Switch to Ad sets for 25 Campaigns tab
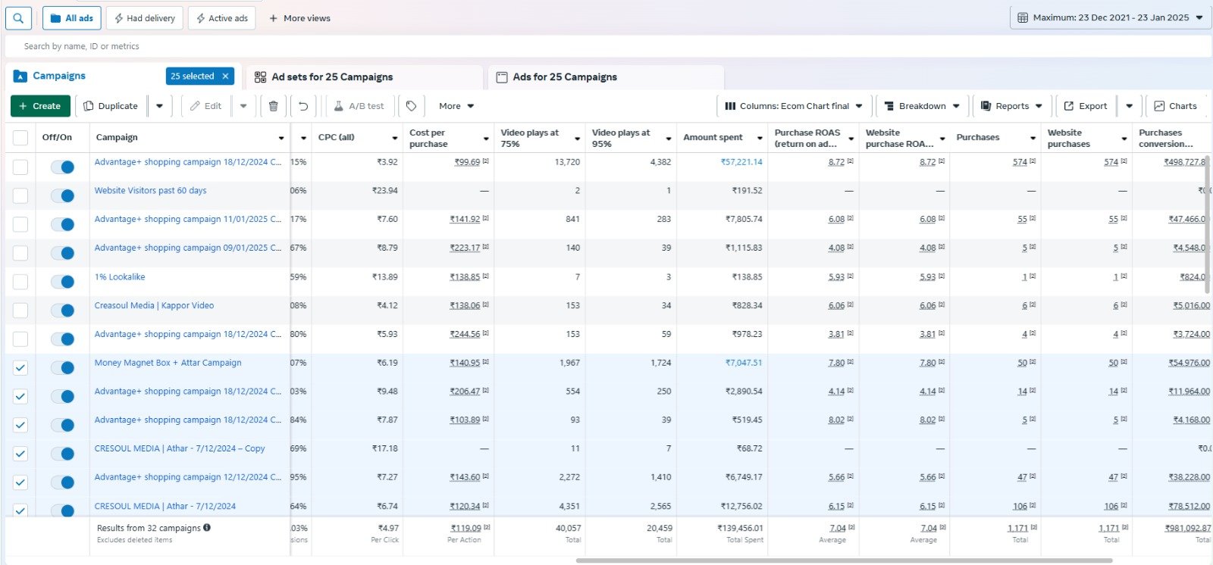The height and width of the screenshot is (565, 1213). 332,77
